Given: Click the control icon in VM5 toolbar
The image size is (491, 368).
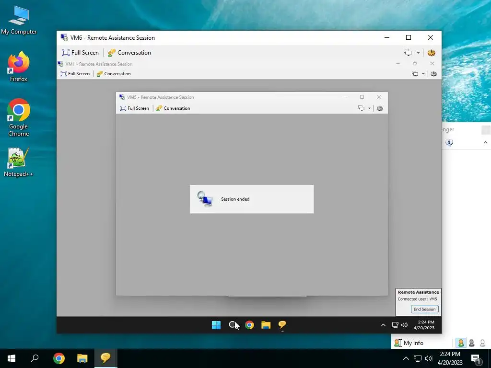Looking at the screenshot, I should click(380, 108).
